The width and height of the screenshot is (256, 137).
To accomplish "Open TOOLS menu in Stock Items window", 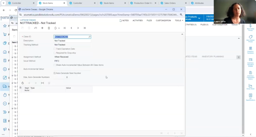I will click(x=235, y=25).
